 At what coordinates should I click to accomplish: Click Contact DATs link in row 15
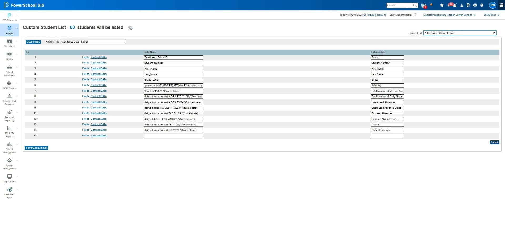click(x=99, y=136)
